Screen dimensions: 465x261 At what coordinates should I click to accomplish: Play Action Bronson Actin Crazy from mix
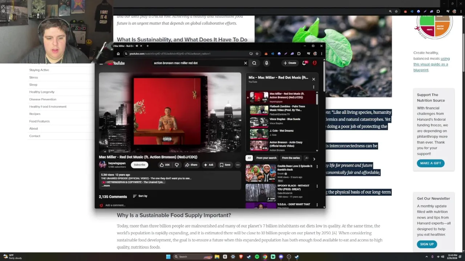[x=282, y=146]
